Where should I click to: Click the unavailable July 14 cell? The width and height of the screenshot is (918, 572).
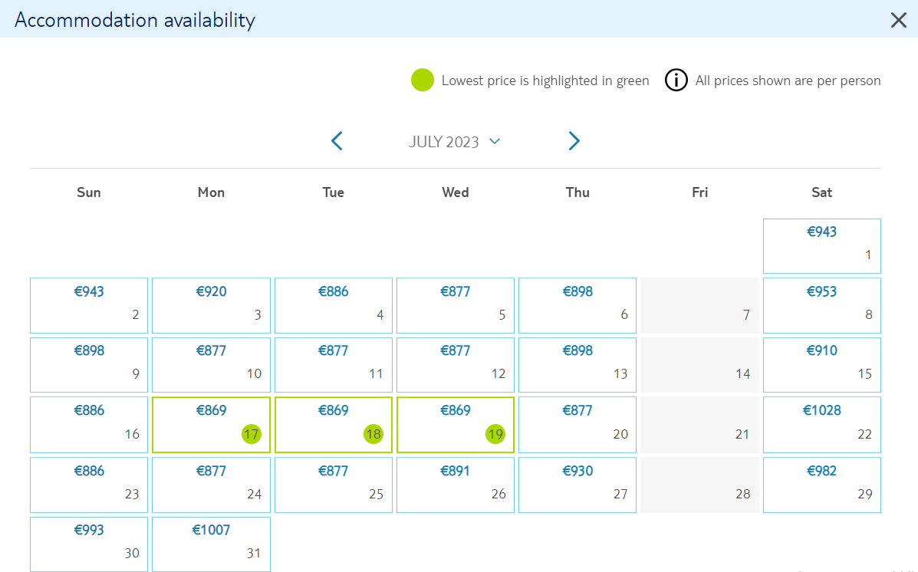[699, 365]
